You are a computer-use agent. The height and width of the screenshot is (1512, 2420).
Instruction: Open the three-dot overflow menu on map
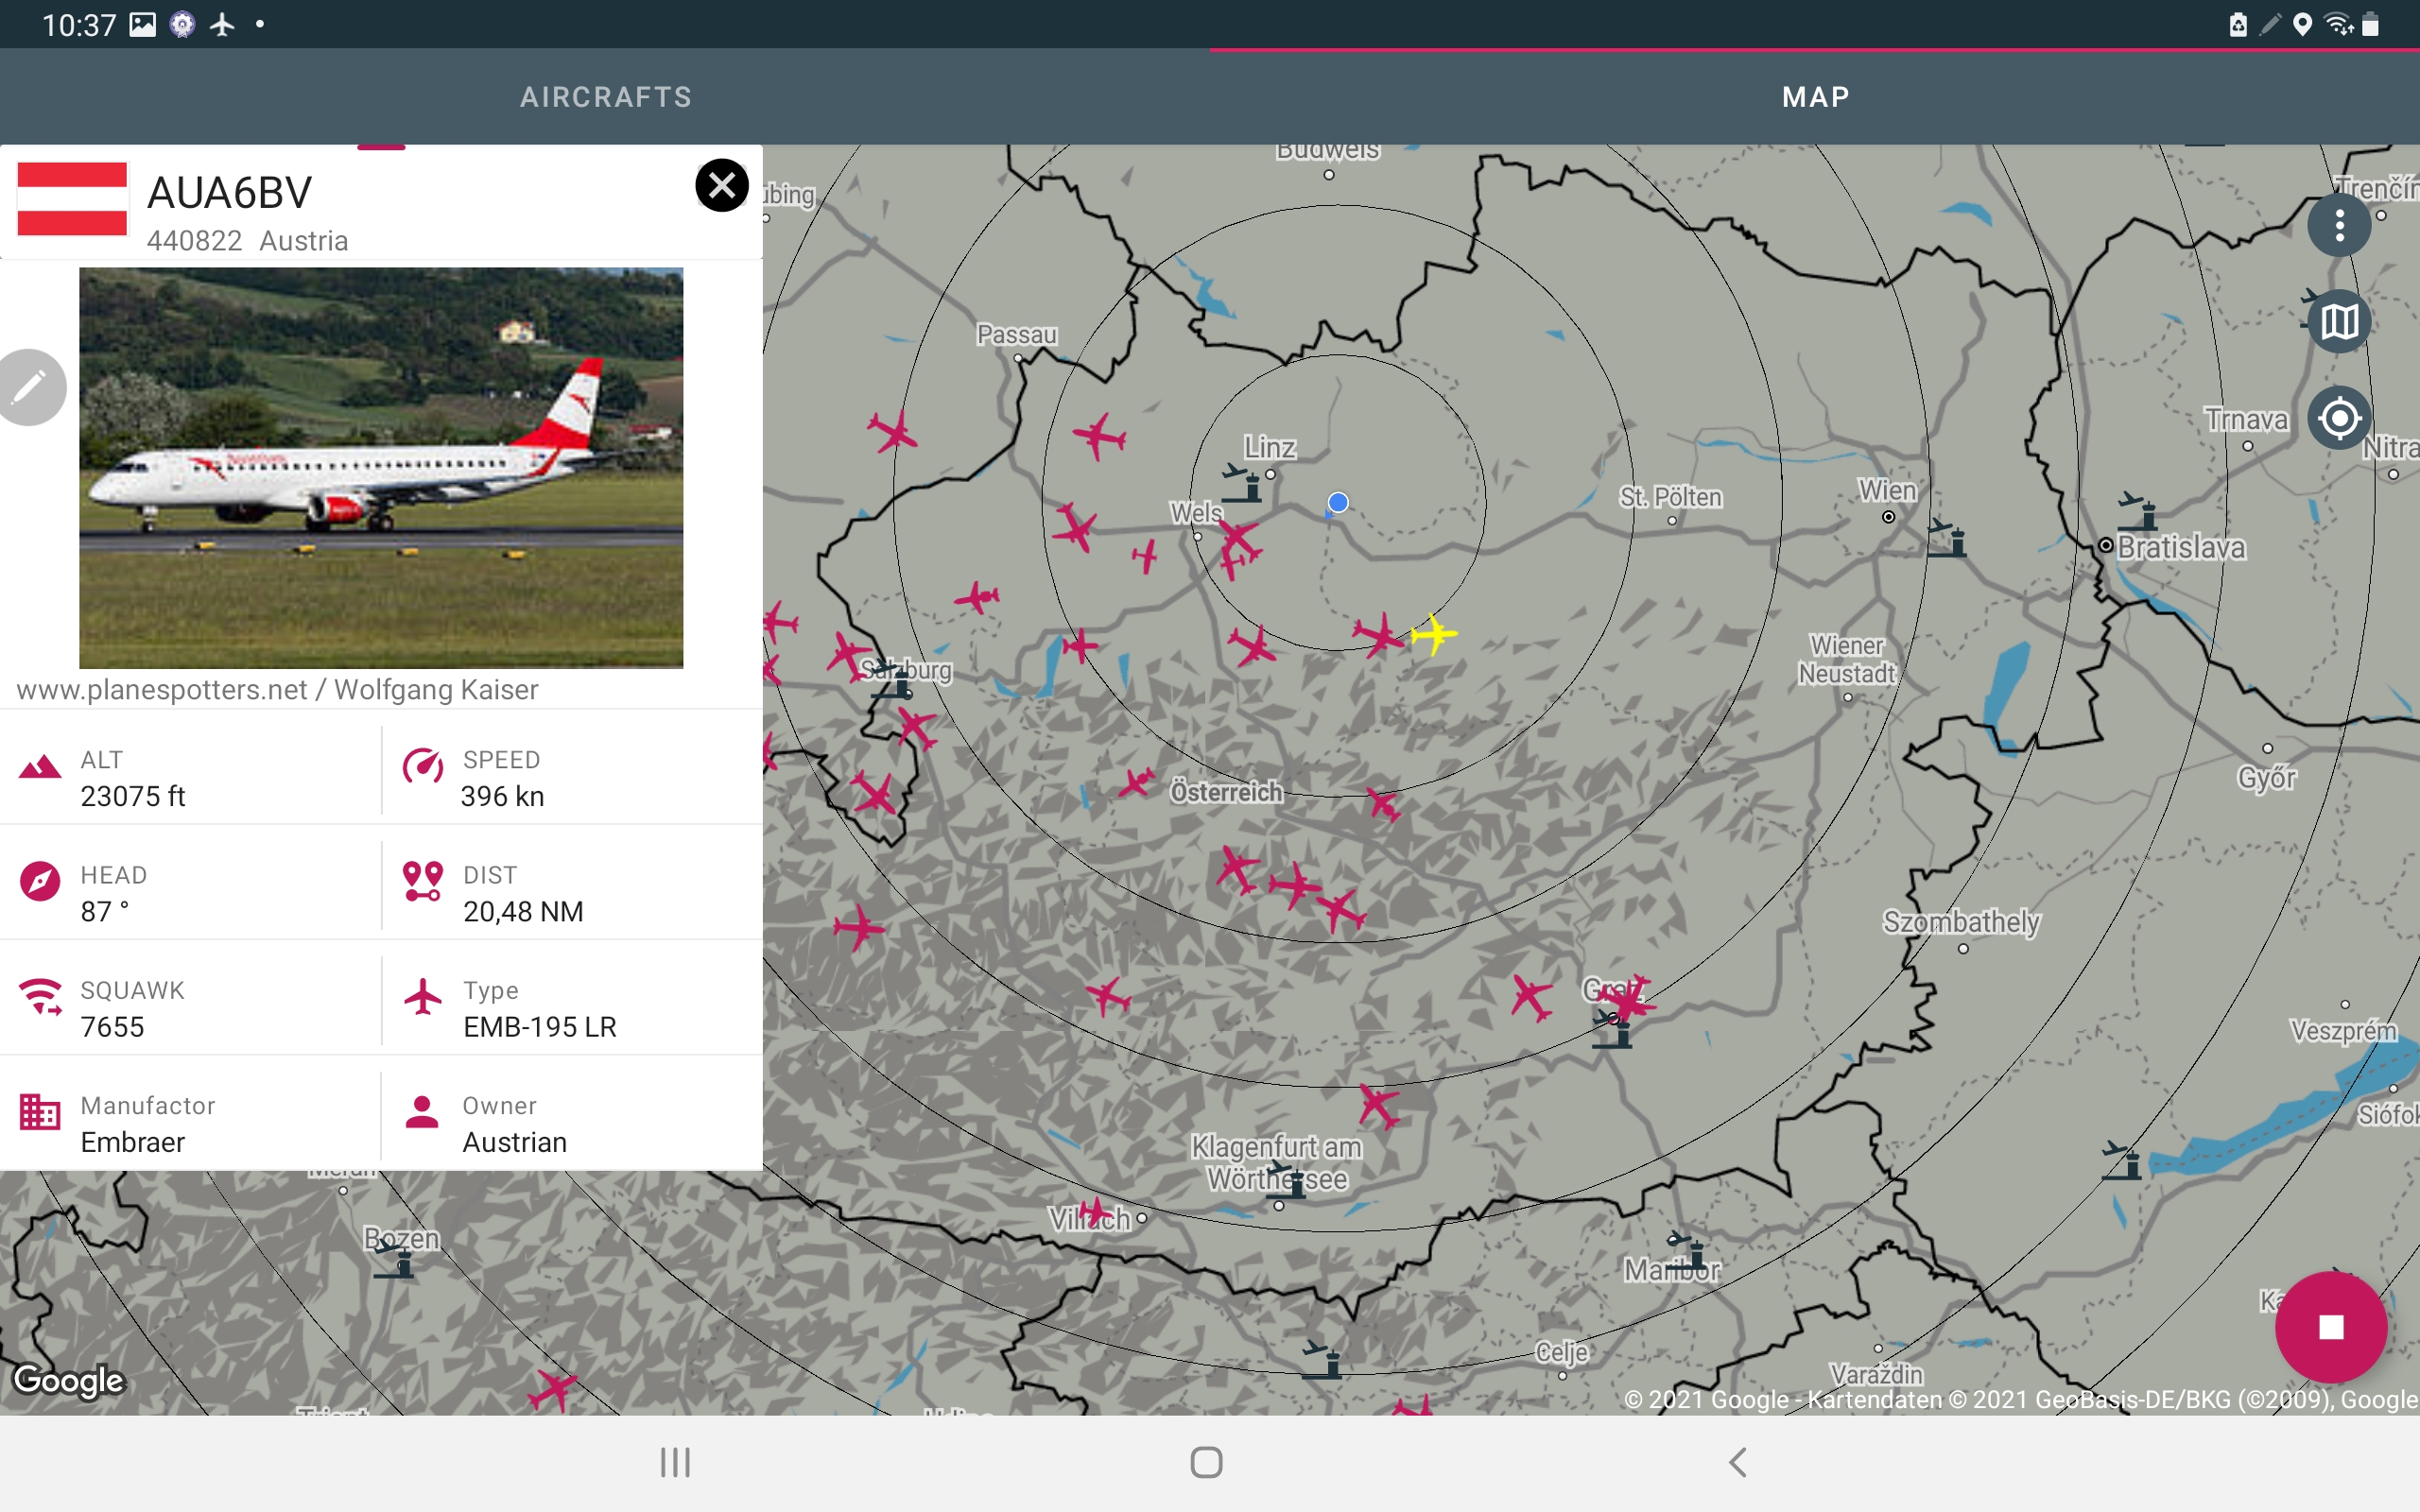pos(2339,225)
